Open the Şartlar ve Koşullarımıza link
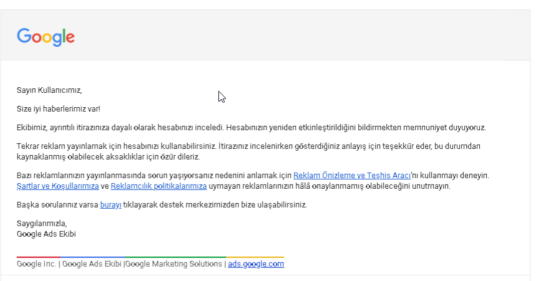The image size is (536, 281). point(58,186)
